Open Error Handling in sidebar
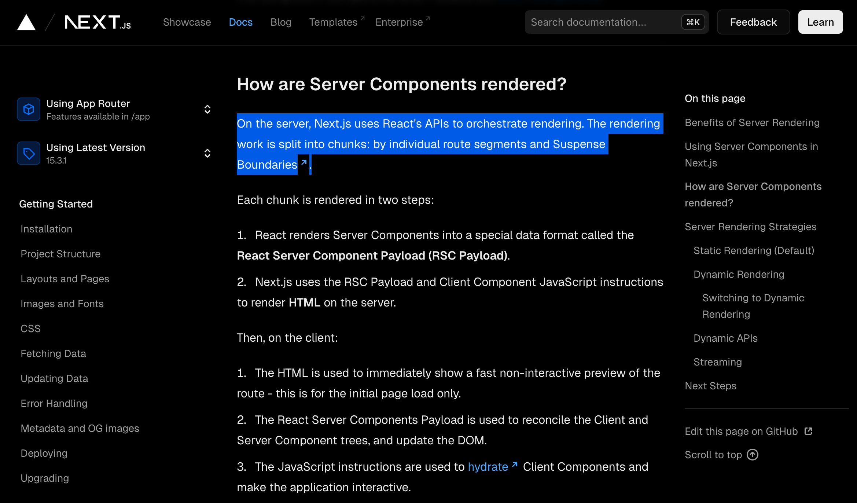 tap(54, 403)
